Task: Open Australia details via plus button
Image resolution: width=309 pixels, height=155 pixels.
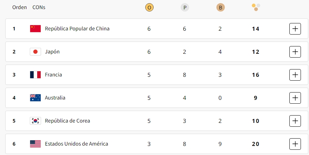Action: click(x=295, y=98)
